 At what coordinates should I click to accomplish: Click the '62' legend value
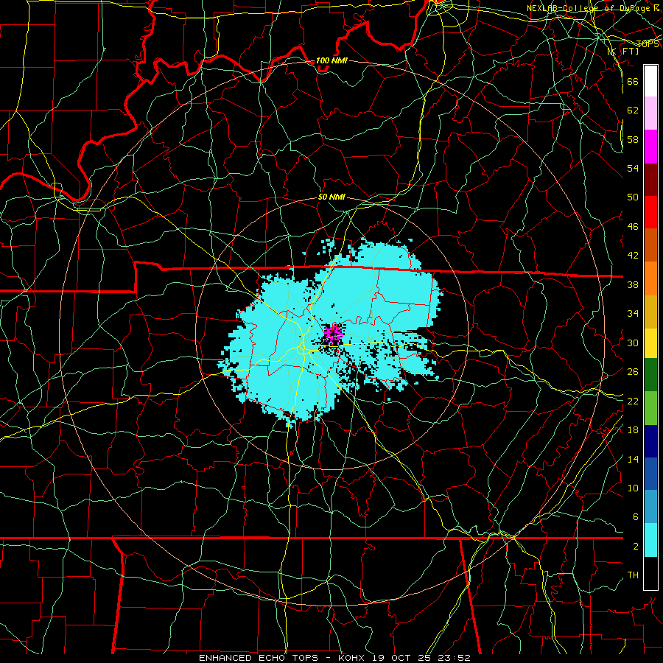633,110
